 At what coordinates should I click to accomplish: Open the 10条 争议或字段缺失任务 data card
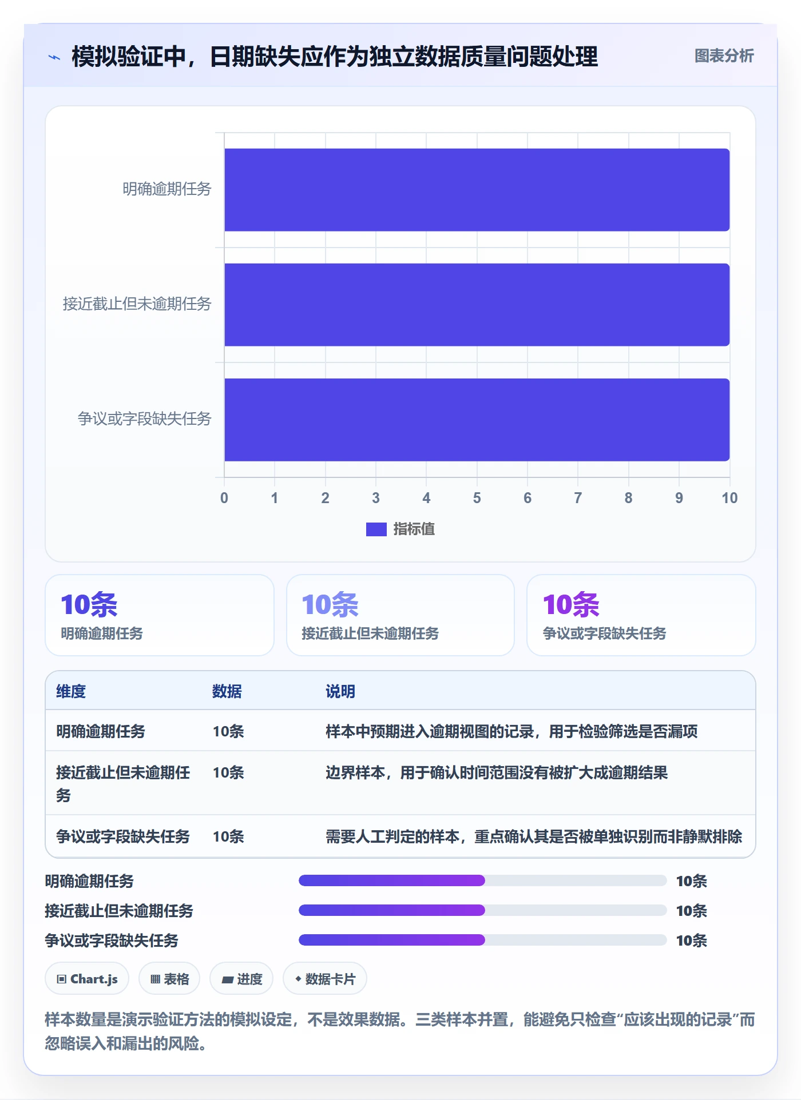click(x=641, y=615)
